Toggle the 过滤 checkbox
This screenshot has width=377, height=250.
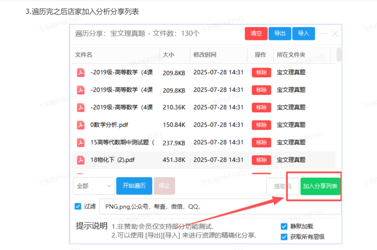(x=78, y=206)
